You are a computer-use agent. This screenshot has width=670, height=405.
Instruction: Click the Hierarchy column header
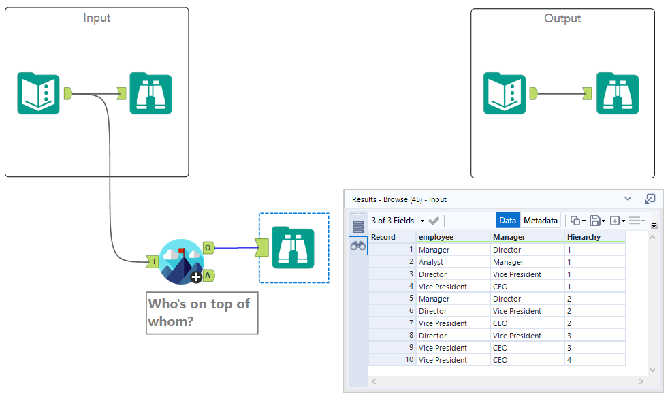[595, 237]
